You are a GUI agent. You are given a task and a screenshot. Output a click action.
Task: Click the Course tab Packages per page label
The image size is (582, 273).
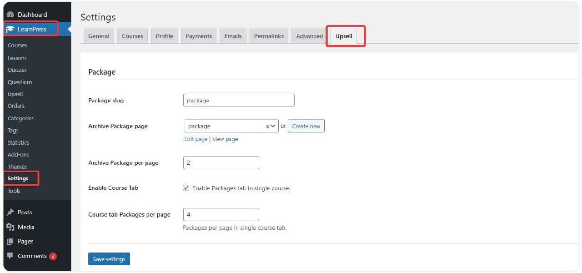pyautogui.click(x=129, y=215)
